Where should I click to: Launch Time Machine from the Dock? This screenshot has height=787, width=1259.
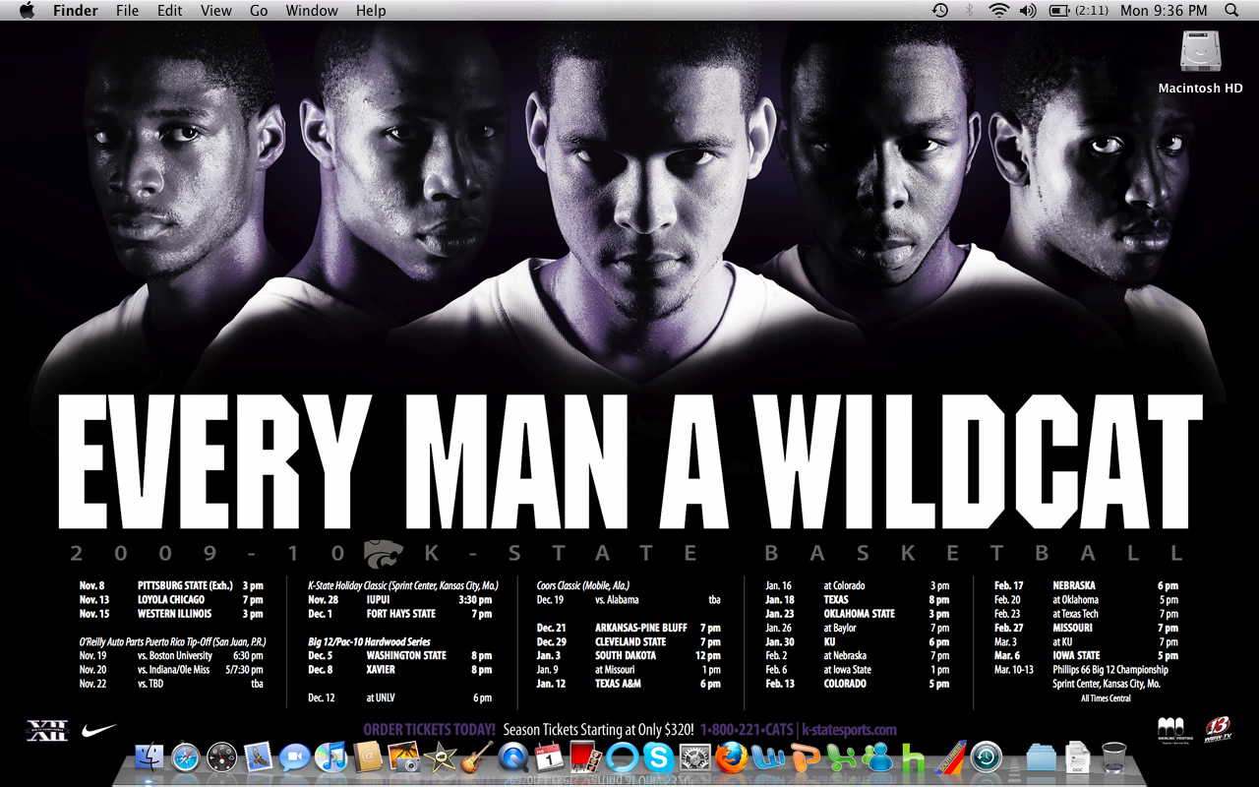click(x=986, y=757)
